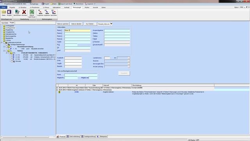The height and width of the screenshot is (141, 250).
Task: Click the tree panel horizontal scrollbar
Action: (26, 137)
